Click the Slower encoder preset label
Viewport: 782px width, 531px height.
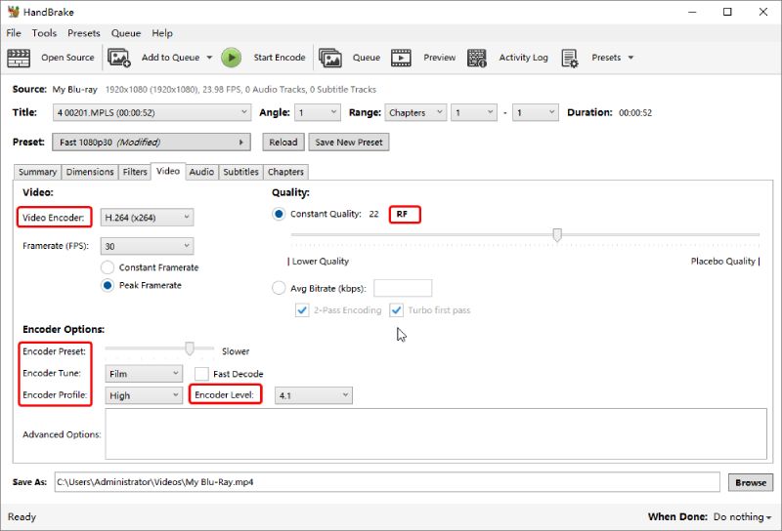pos(236,351)
